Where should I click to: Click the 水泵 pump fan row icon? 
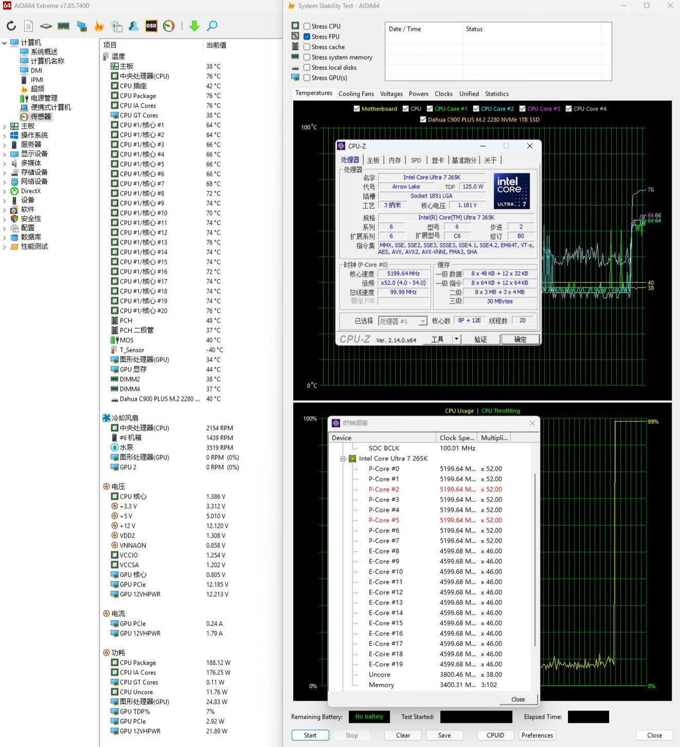(115, 448)
